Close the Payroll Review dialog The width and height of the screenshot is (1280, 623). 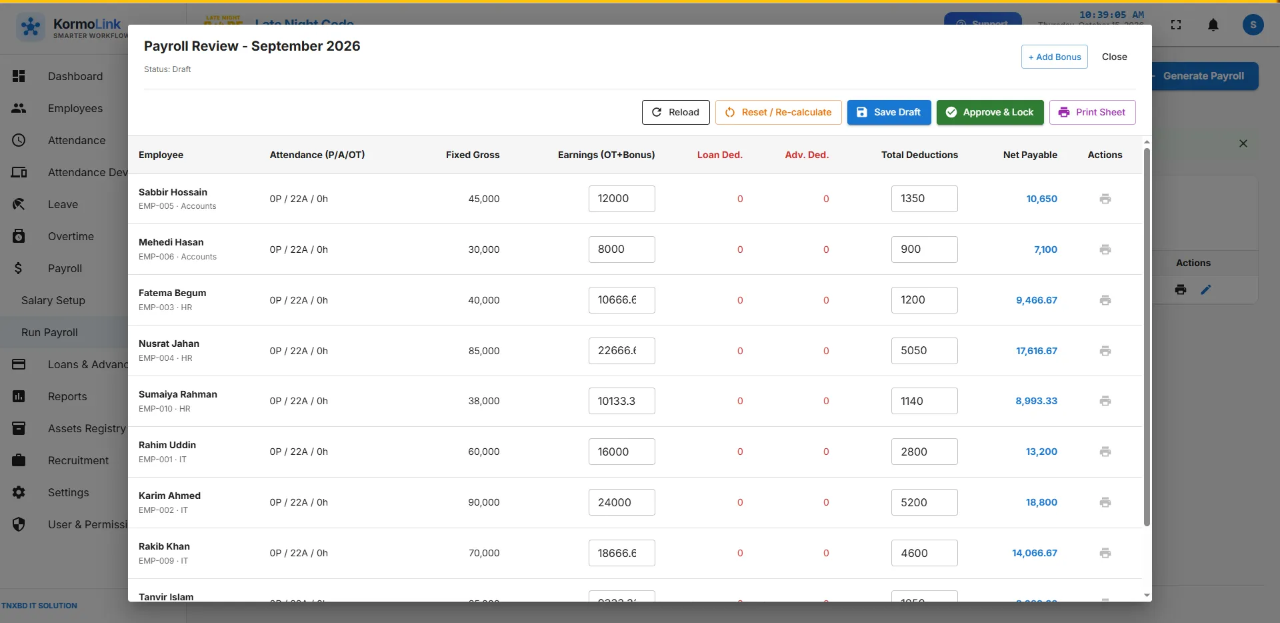pos(1114,57)
